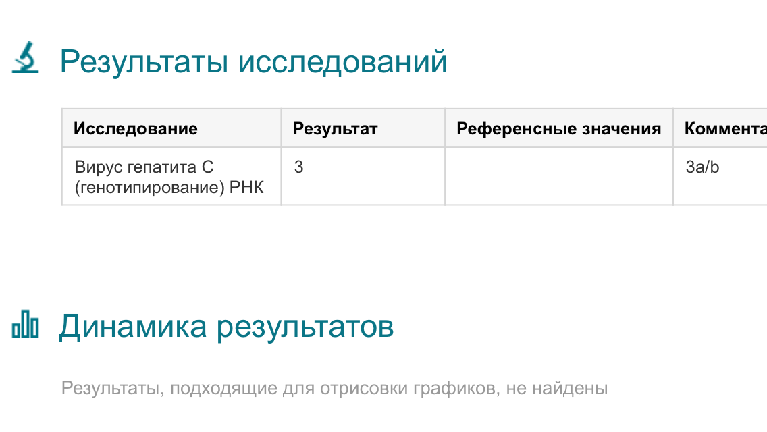Click the result value "3" cell

[298, 167]
